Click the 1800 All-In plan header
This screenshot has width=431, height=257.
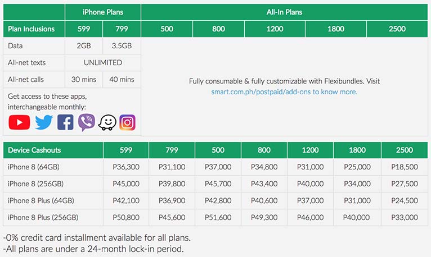tap(336, 29)
